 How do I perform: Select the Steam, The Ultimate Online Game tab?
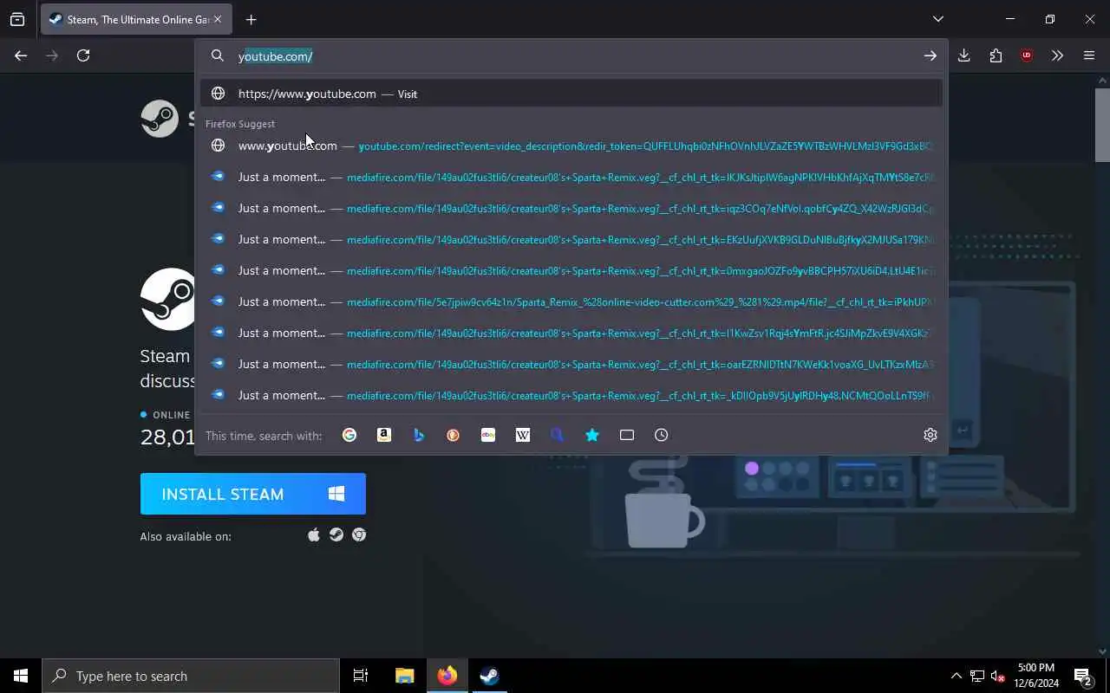point(136,19)
